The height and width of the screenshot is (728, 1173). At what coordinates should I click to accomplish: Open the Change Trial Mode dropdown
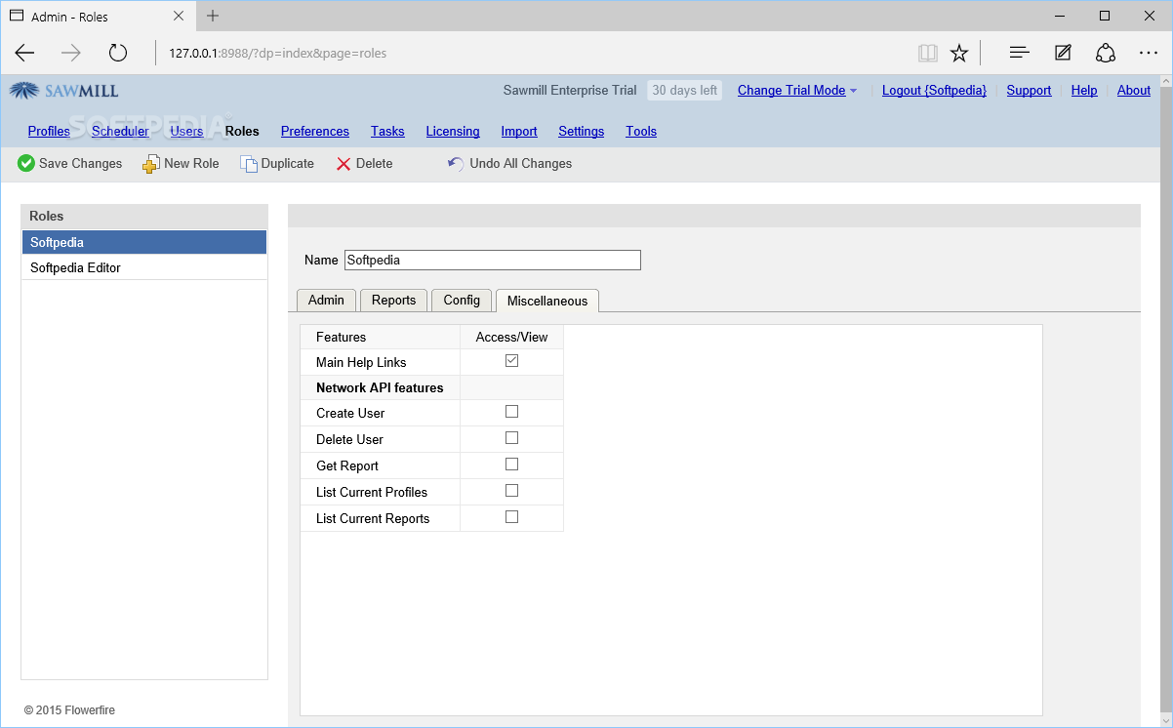pos(797,91)
